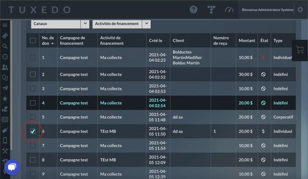Check the checkbox for donation 8
The height and width of the screenshot is (179, 308).
(33, 160)
